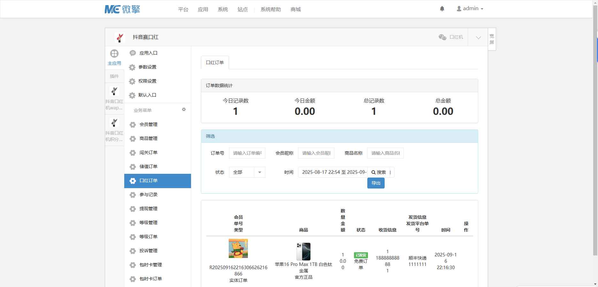The width and height of the screenshot is (598, 287).
Task: Click the notification bell icon
Action: (442, 9)
